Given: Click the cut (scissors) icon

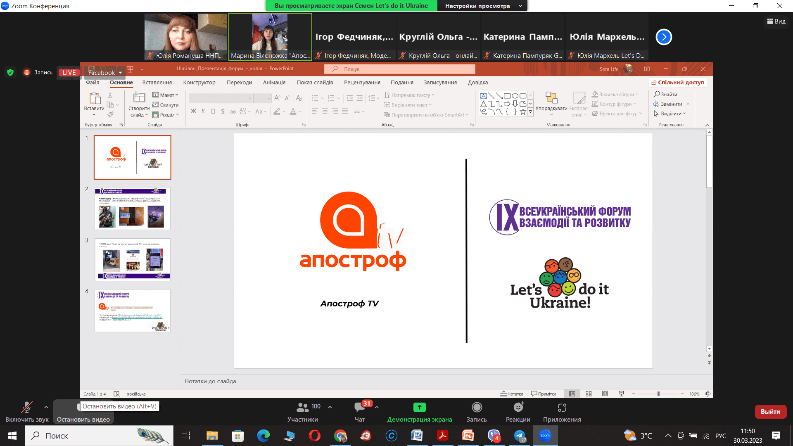Looking at the screenshot, I should [x=110, y=95].
